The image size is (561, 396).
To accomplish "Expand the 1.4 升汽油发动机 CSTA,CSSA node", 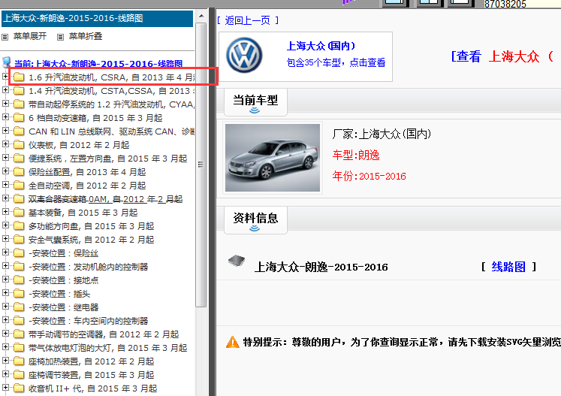I will click(x=5, y=90).
